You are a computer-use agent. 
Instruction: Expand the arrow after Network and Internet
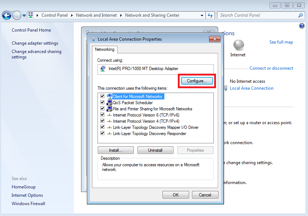tap(121, 15)
